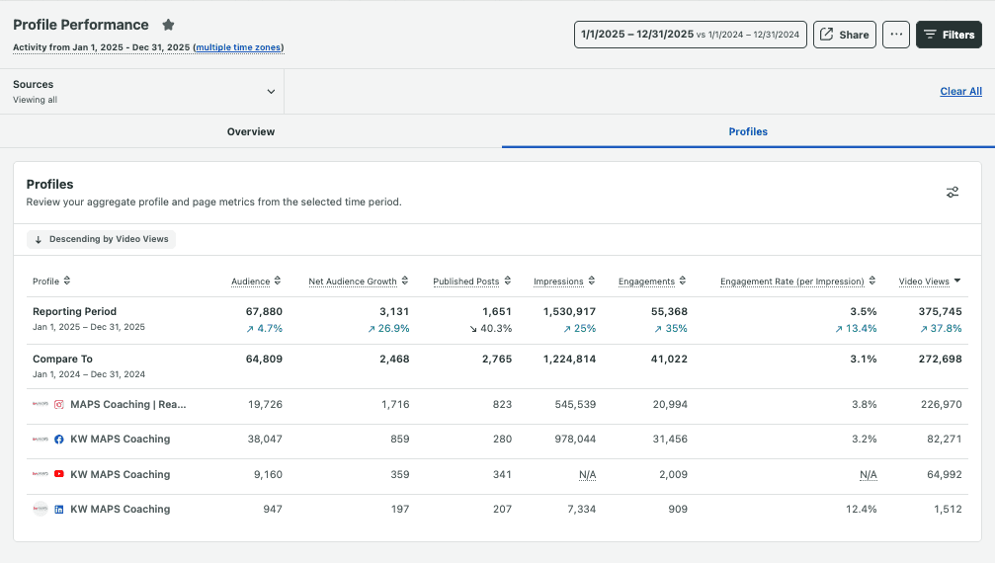The height and width of the screenshot is (563, 995).
Task: Switch to the Overview tab
Action: [251, 131]
